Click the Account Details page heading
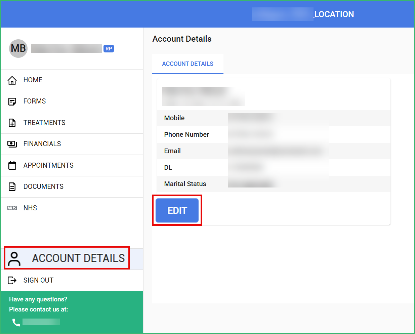The image size is (415, 334). point(182,39)
